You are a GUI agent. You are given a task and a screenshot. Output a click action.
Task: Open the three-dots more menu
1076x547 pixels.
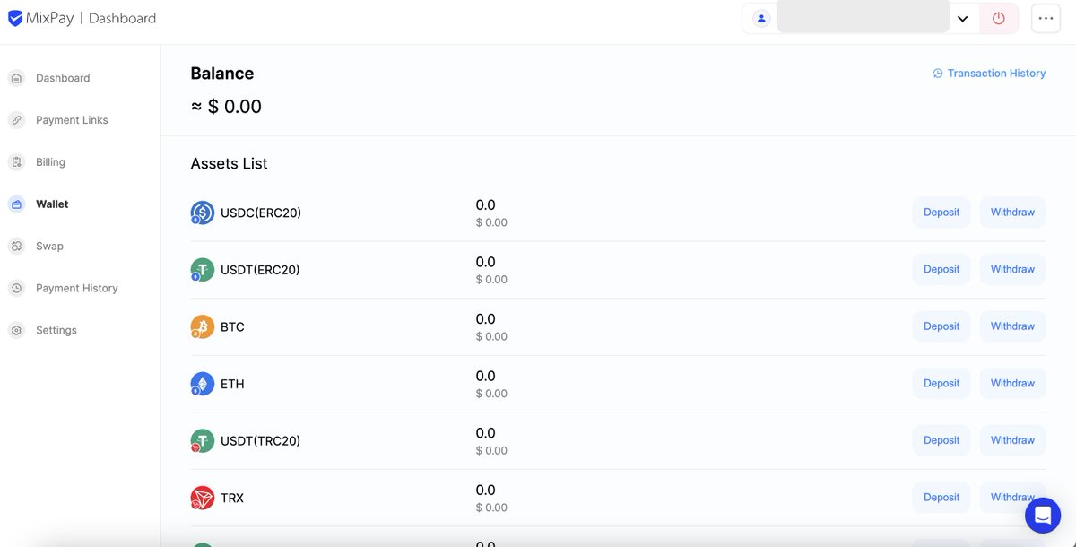tap(1046, 18)
